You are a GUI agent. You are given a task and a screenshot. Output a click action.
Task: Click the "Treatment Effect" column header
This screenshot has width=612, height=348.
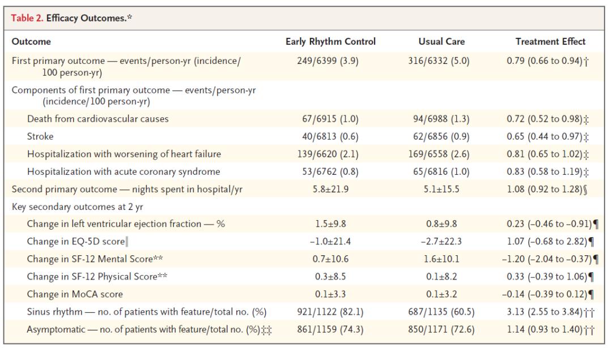(x=550, y=42)
